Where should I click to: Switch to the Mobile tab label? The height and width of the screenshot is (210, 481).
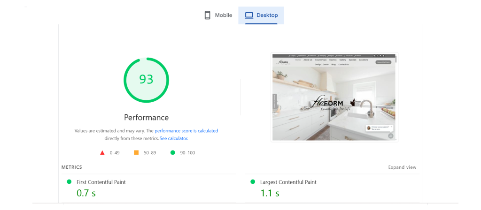[224, 15]
